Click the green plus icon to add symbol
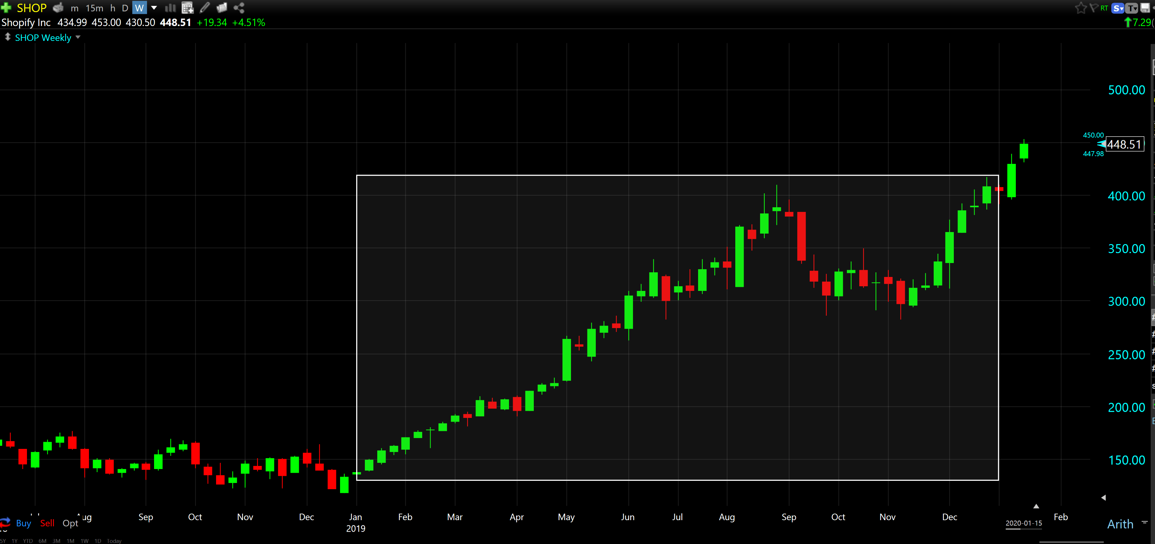This screenshot has height=544, width=1155. click(x=6, y=8)
